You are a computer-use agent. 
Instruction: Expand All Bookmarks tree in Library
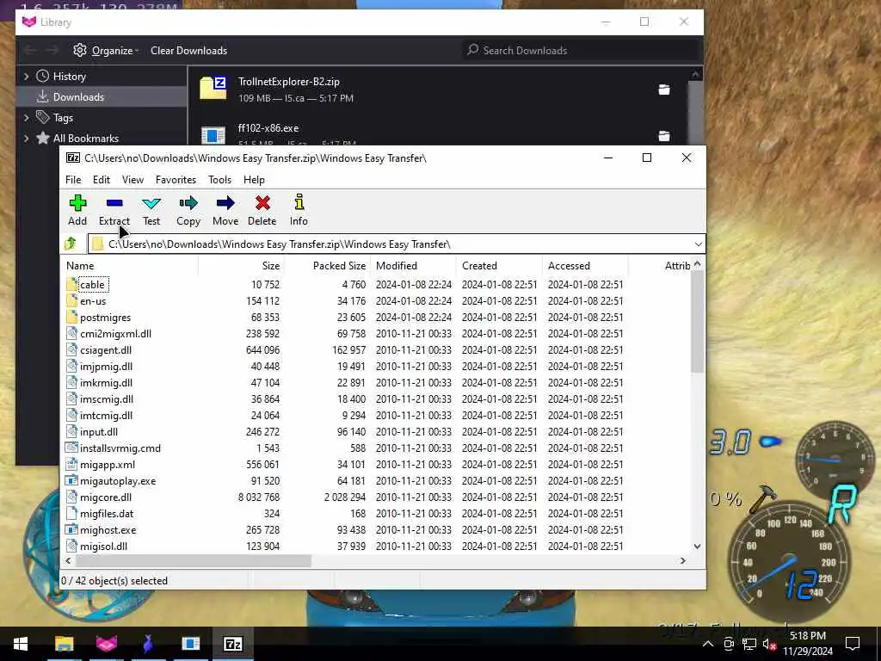(26, 139)
